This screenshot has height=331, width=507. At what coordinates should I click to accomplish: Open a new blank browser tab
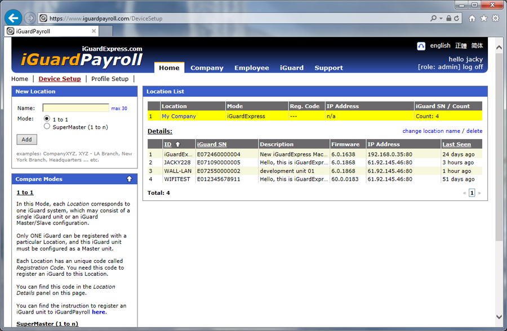coord(106,31)
